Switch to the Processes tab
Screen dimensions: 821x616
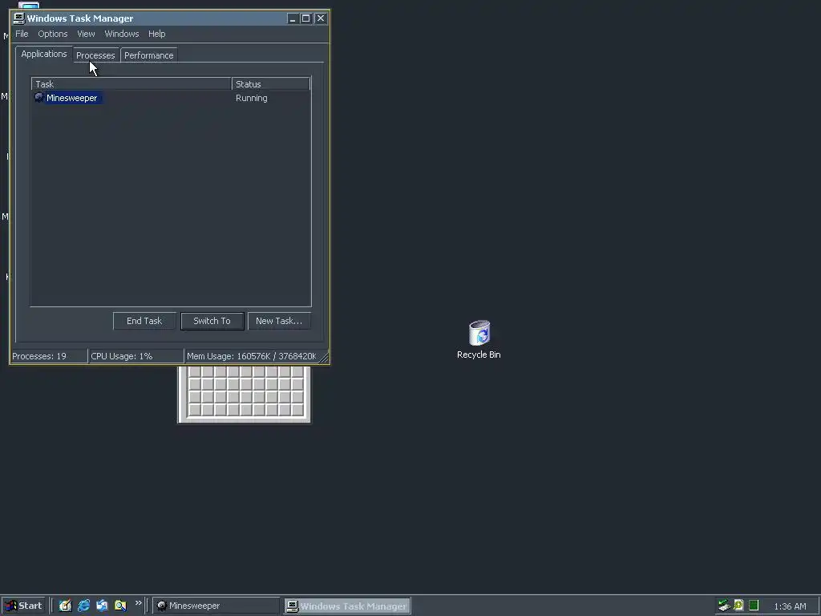coord(95,55)
